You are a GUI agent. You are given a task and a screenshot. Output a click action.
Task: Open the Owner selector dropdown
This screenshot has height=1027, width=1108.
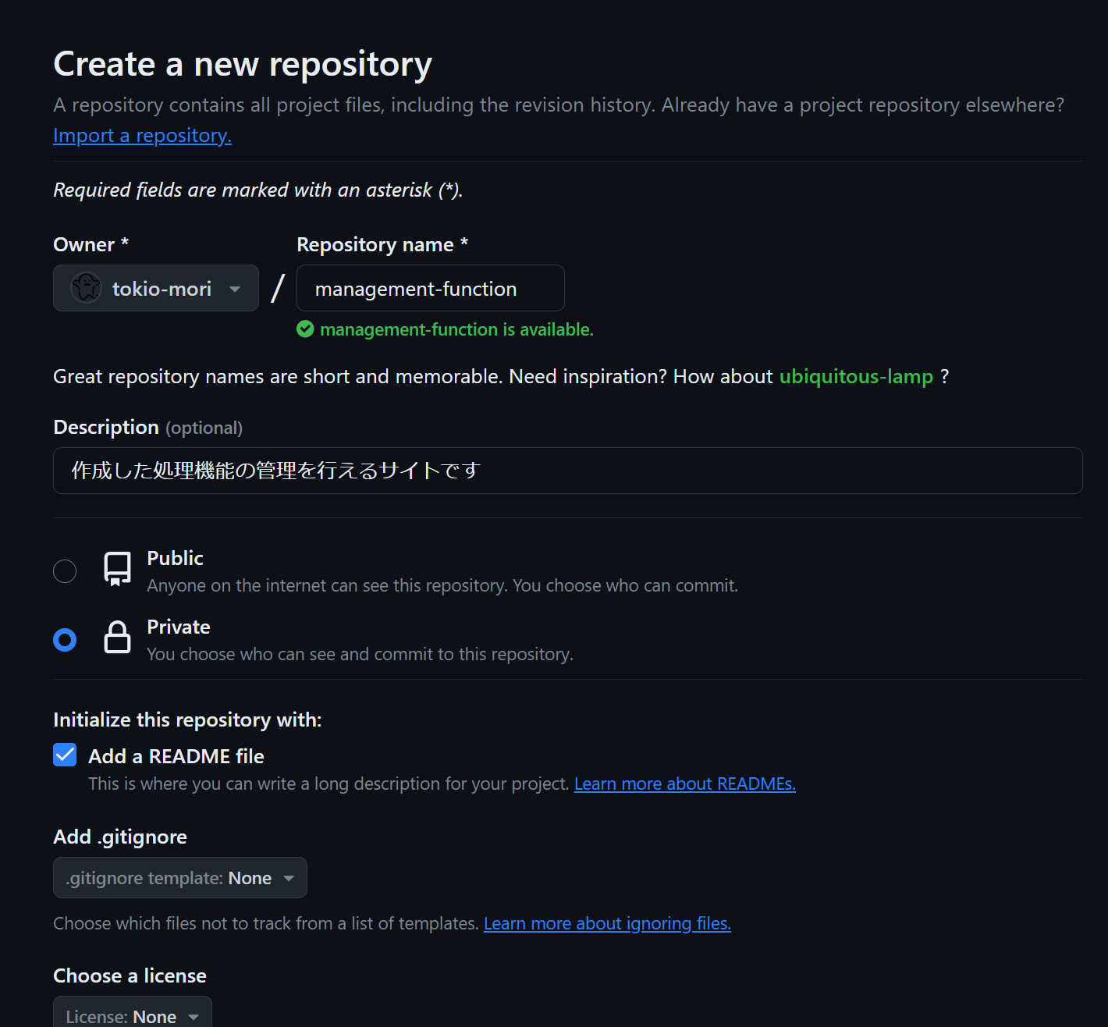(155, 288)
